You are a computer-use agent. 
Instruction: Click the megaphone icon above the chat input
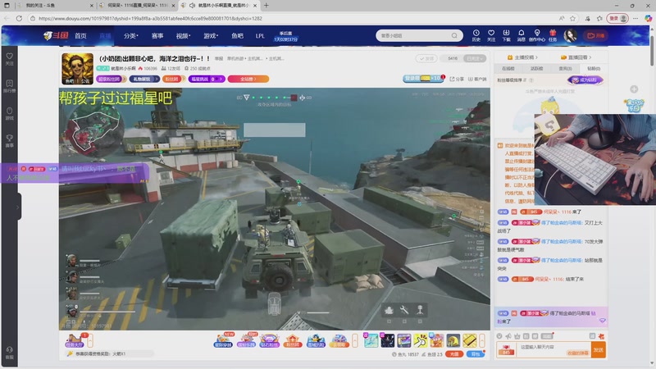pyautogui.click(x=508, y=336)
